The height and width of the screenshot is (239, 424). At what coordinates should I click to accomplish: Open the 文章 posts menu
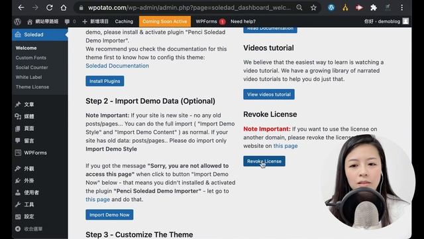click(x=40, y=104)
